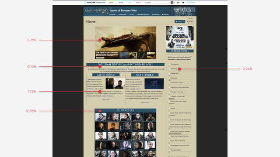Open the Movies tab in Fandom bar

(121, 3)
